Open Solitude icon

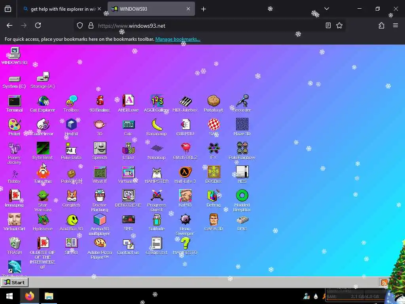tap(157, 222)
